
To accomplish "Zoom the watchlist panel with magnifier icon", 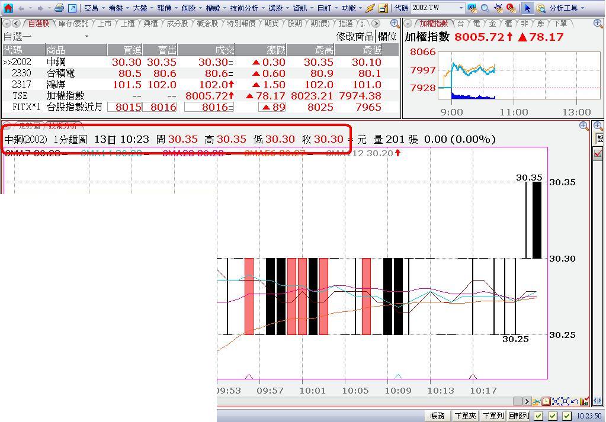I will [395, 24].
